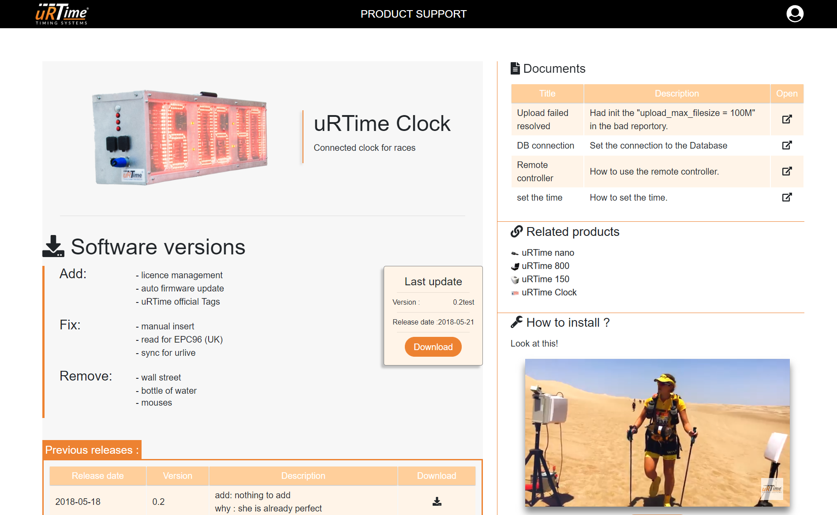Play the How to install video

[x=657, y=433]
